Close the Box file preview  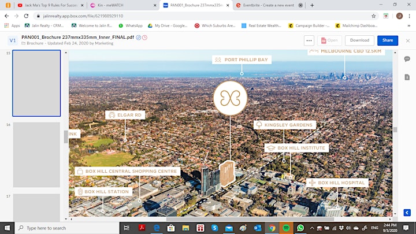pyautogui.click(x=408, y=40)
